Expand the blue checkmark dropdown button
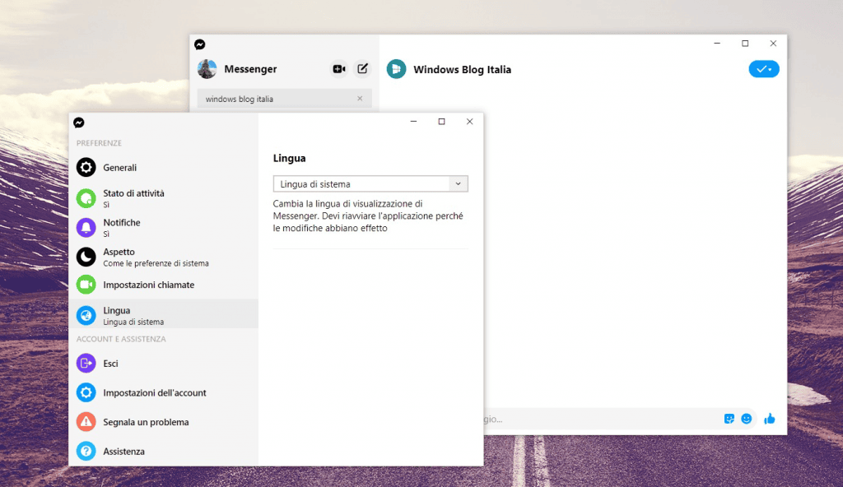Image resolution: width=843 pixels, height=487 pixels. [x=764, y=69]
